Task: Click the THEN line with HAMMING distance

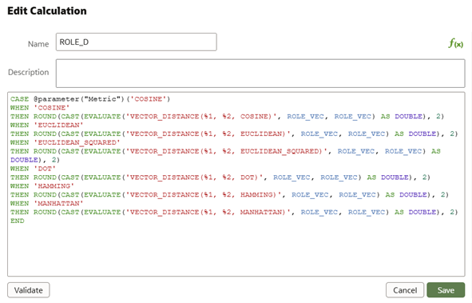Action: click(x=230, y=194)
